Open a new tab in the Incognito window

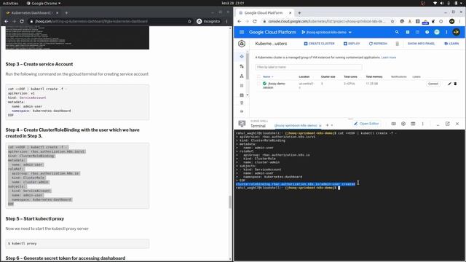[x=66, y=13]
